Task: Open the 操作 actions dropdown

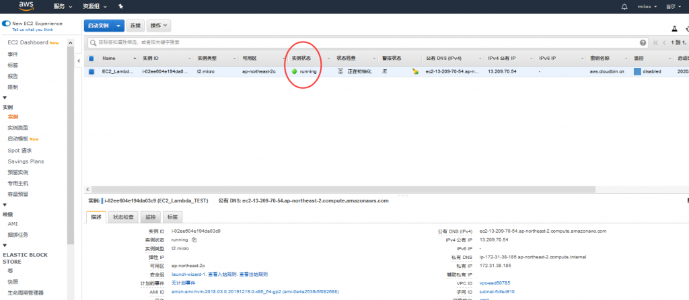Action: (x=158, y=26)
